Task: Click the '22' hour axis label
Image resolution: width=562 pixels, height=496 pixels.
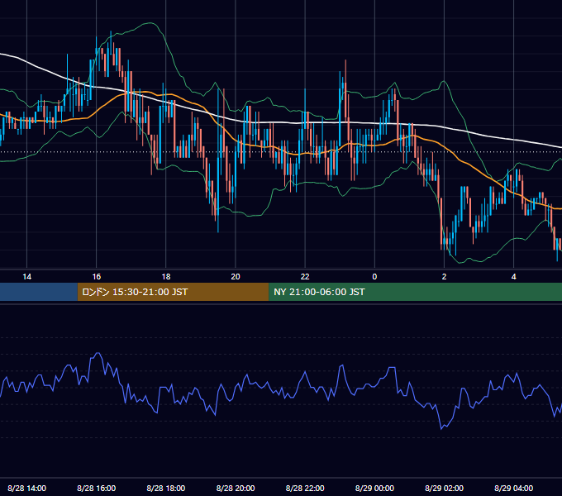Action: pyautogui.click(x=305, y=277)
